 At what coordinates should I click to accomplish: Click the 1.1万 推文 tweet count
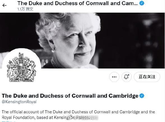coord(25,9)
